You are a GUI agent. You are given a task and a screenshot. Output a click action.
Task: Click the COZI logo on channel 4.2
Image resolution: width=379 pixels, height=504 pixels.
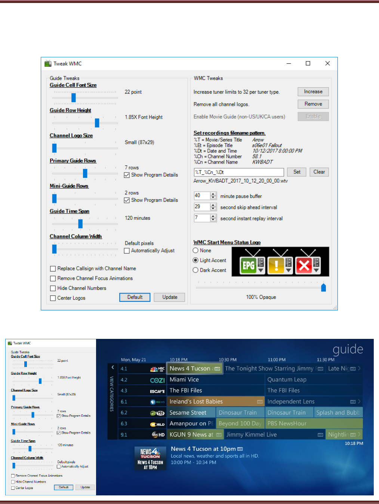coord(157,380)
